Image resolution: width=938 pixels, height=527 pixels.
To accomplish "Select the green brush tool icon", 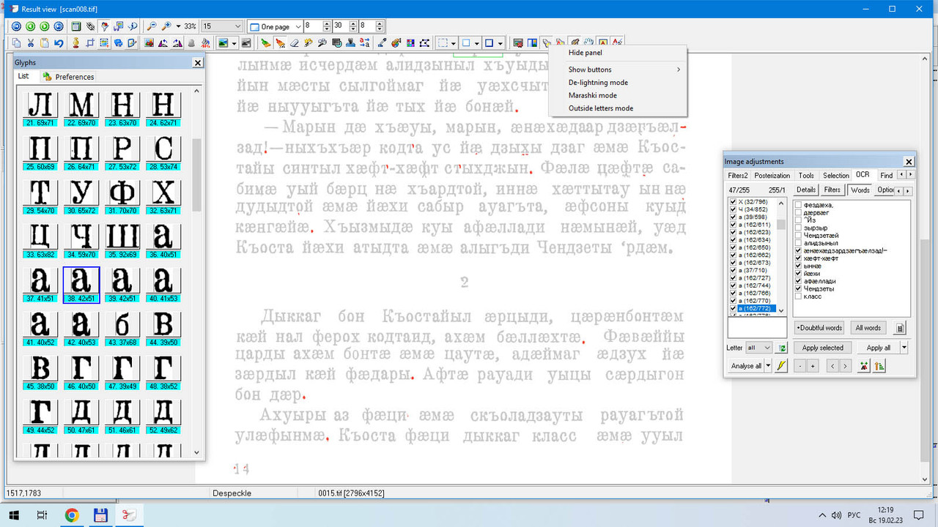I will point(266,43).
